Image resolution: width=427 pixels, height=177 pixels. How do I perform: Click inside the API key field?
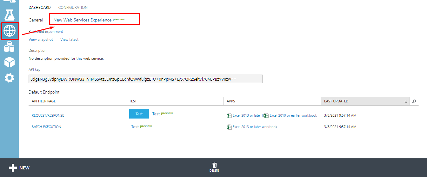pos(145,79)
